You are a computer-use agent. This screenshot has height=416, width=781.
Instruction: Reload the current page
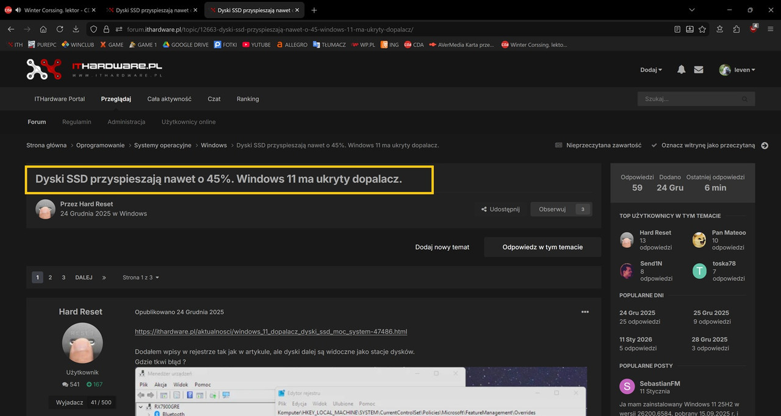coord(60,29)
